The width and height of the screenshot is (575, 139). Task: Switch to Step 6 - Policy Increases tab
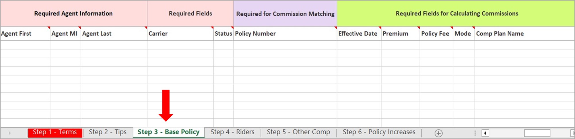379,132
